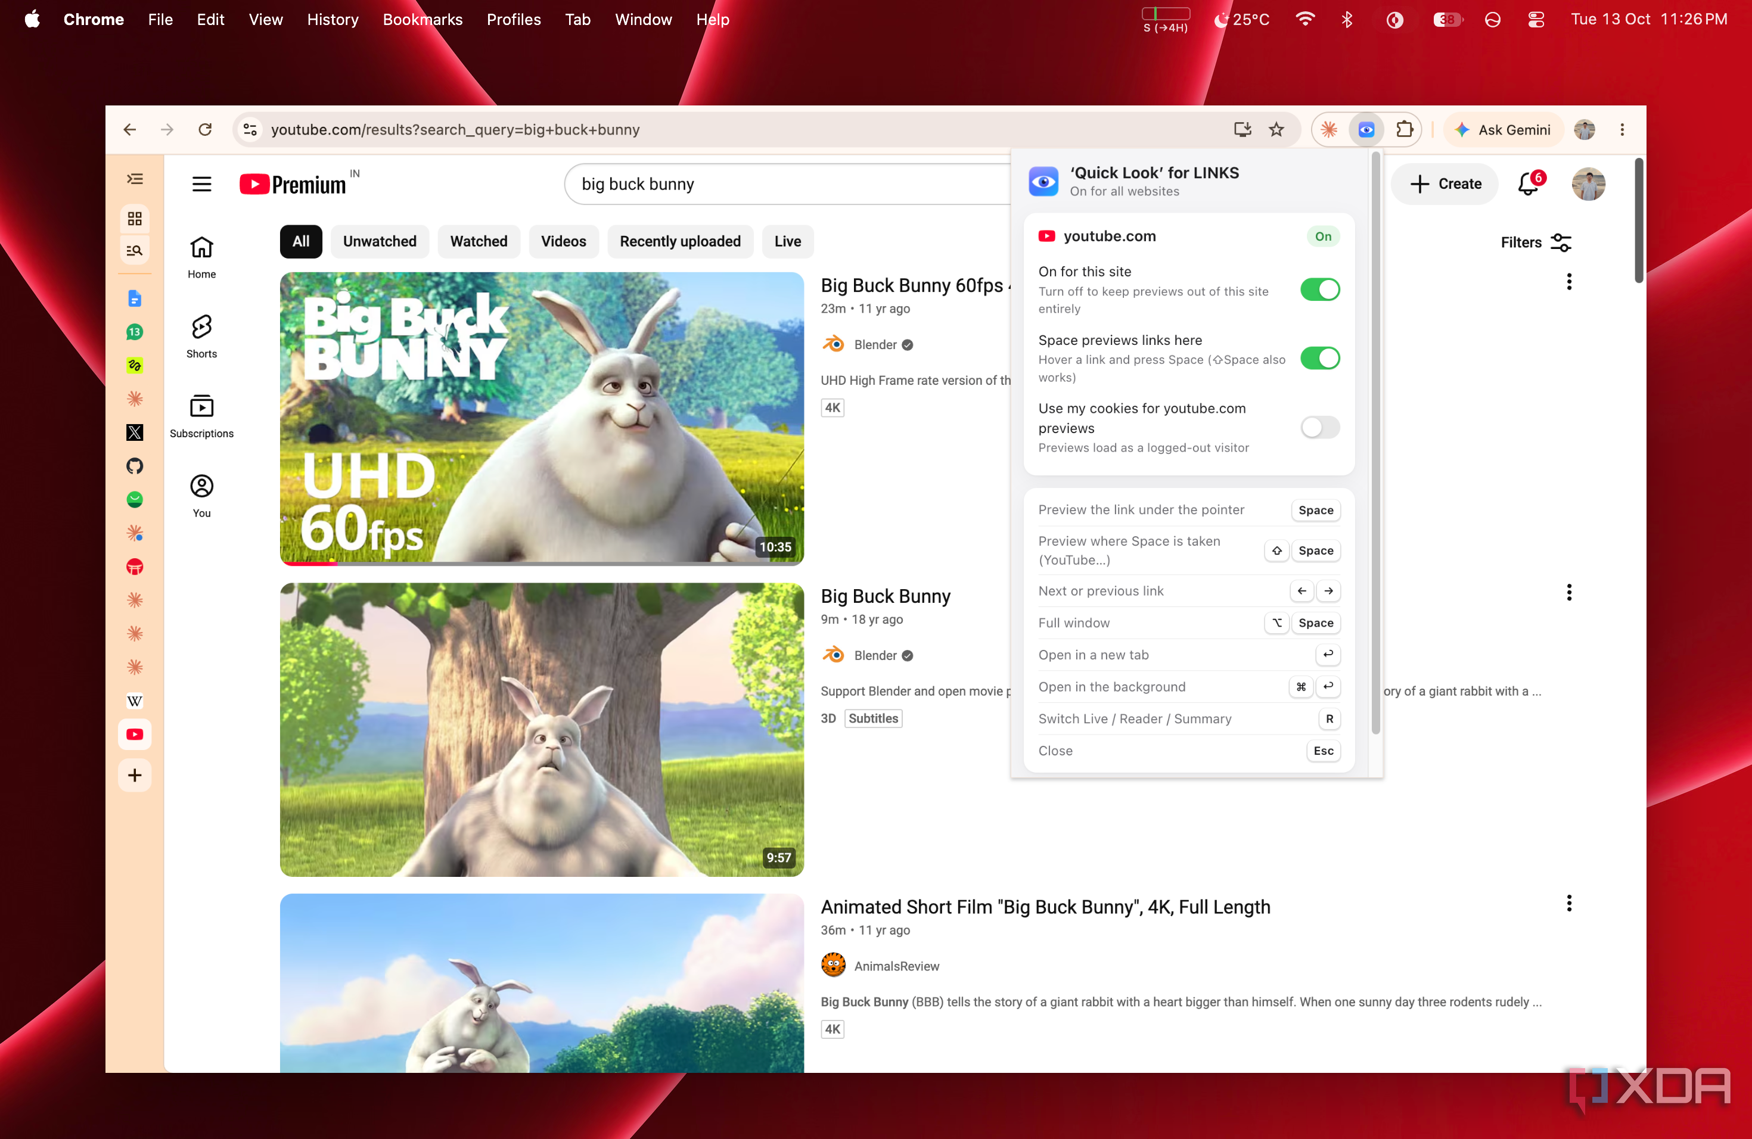
Task: Bookmark this page with the star icon
Action: (1276, 130)
